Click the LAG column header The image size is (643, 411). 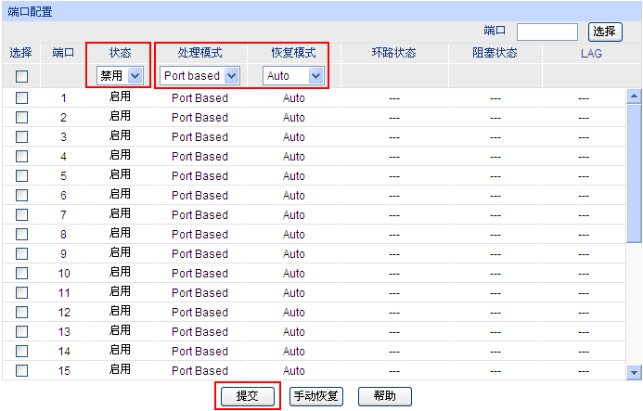click(x=591, y=53)
